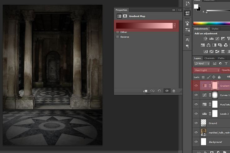Hide the Curves 1 layer

coord(196,95)
